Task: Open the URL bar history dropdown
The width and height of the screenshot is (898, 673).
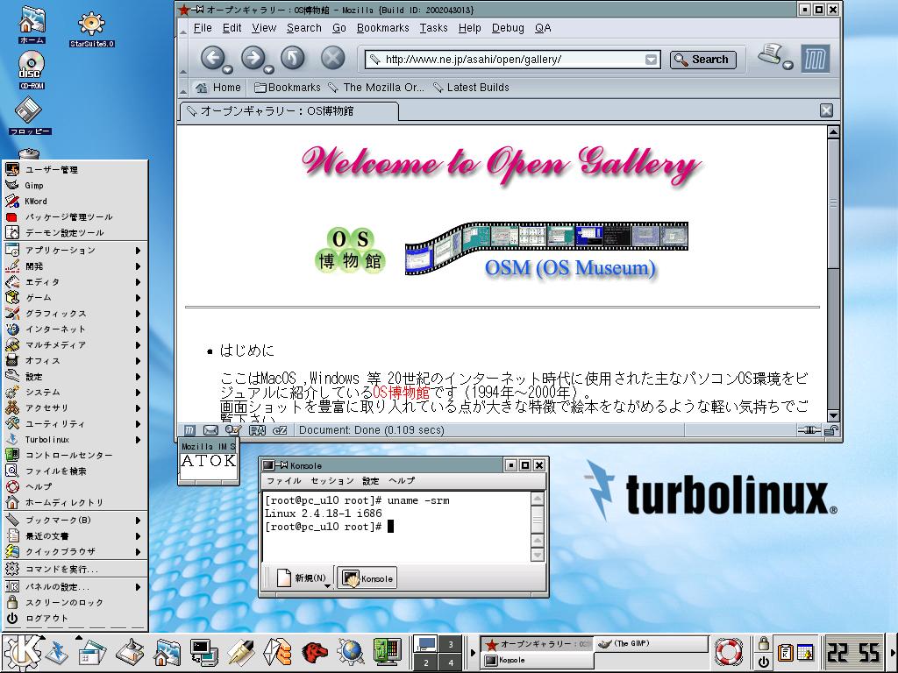Action: [x=652, y=60]
